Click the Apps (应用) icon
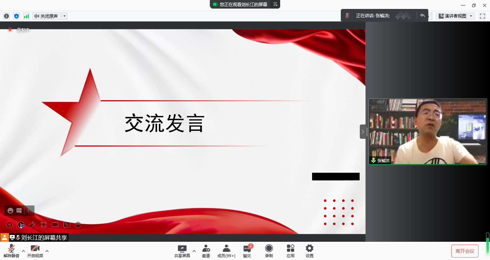The height and width of the screenshot is (260, 490). coord(290,251)
